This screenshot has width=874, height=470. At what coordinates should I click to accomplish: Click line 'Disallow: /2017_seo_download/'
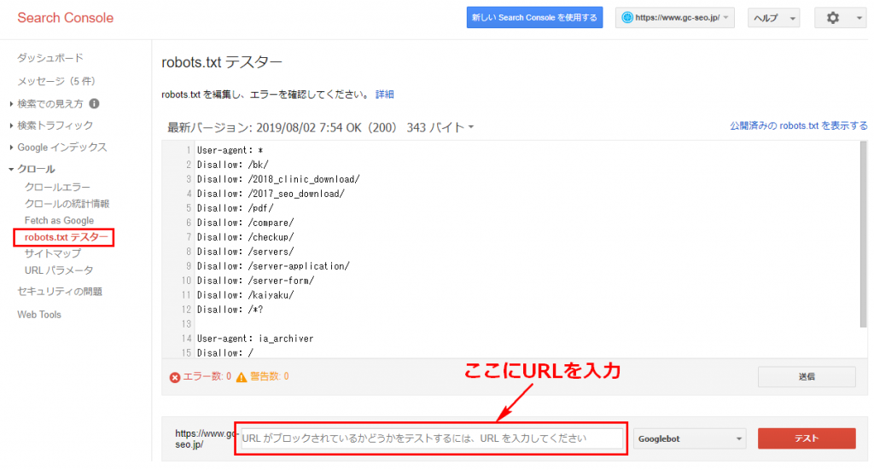coord(271,194)
